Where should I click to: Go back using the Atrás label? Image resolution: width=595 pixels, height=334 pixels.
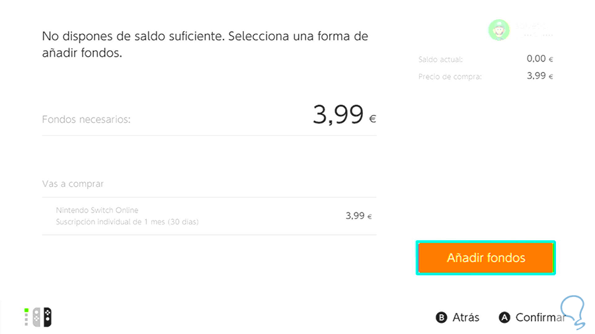465,317
